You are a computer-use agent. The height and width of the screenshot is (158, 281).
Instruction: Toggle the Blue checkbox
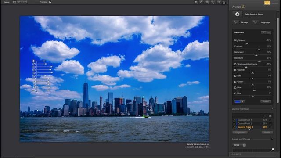coord(235,88)
